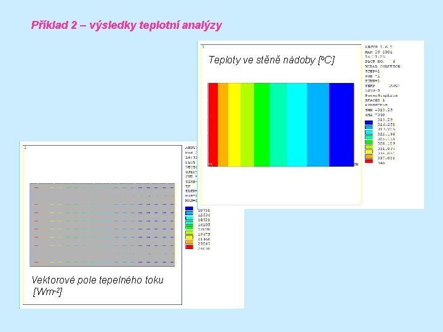Select the gray heat flux vector plot area
The height and width of the screenshot is (332, 443).
[102, 225]
